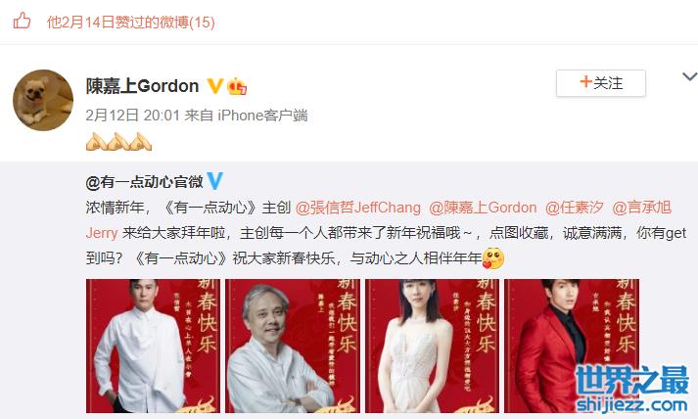Click the orange verified V badge

pos(215,86)
